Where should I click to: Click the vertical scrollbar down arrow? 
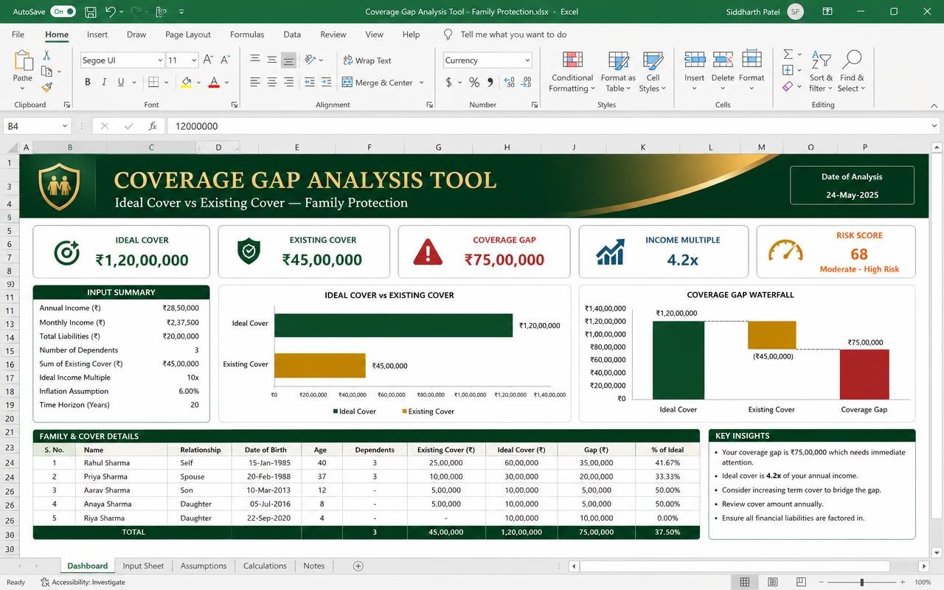pos(937,552)
